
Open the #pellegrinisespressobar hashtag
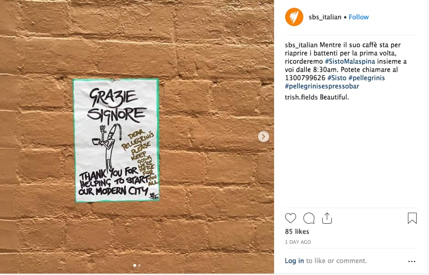click(x=322, y=86)
